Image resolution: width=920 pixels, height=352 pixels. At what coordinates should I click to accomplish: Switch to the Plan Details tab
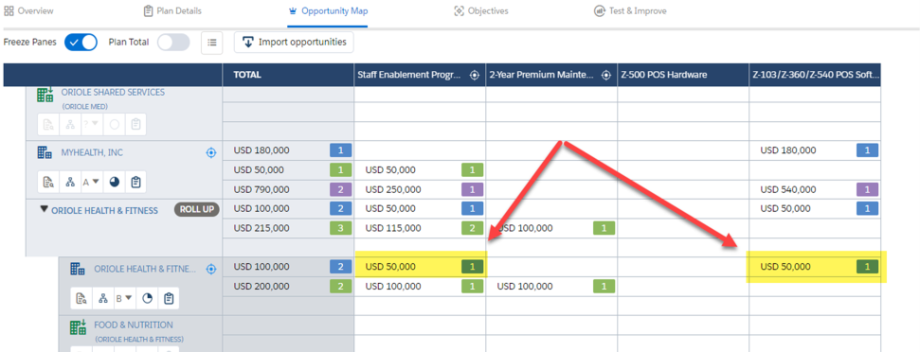[172, 11]
